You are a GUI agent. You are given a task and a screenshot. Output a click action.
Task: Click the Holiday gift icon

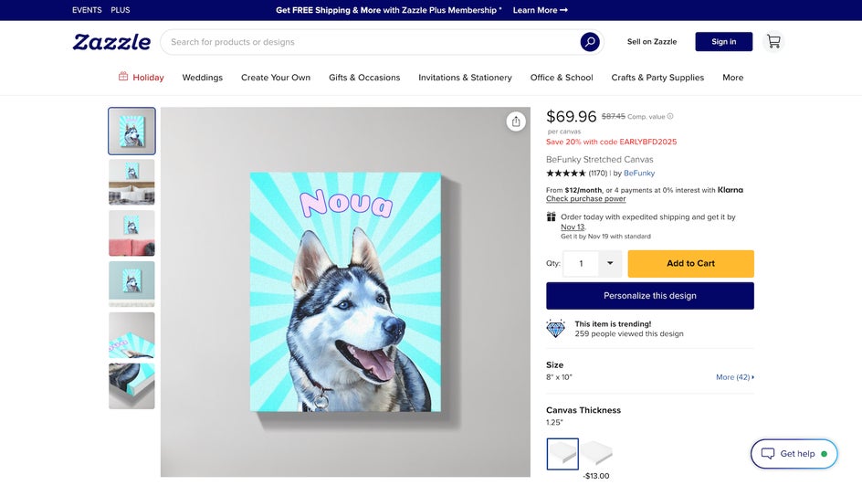tap(123, 77)
